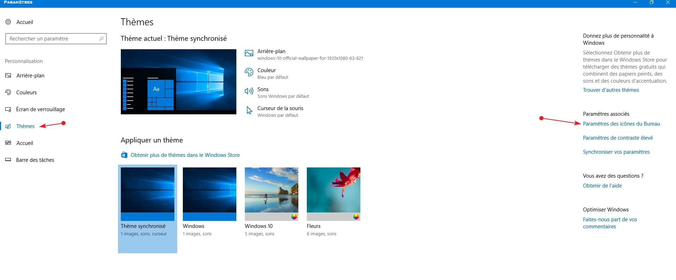
Task: Apply the Windows 10 beach theme
Action: 272,194
